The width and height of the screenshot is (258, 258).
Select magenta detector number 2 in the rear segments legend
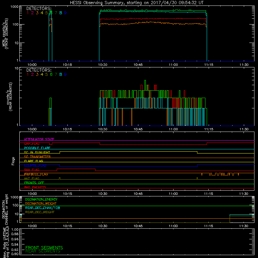33,74
